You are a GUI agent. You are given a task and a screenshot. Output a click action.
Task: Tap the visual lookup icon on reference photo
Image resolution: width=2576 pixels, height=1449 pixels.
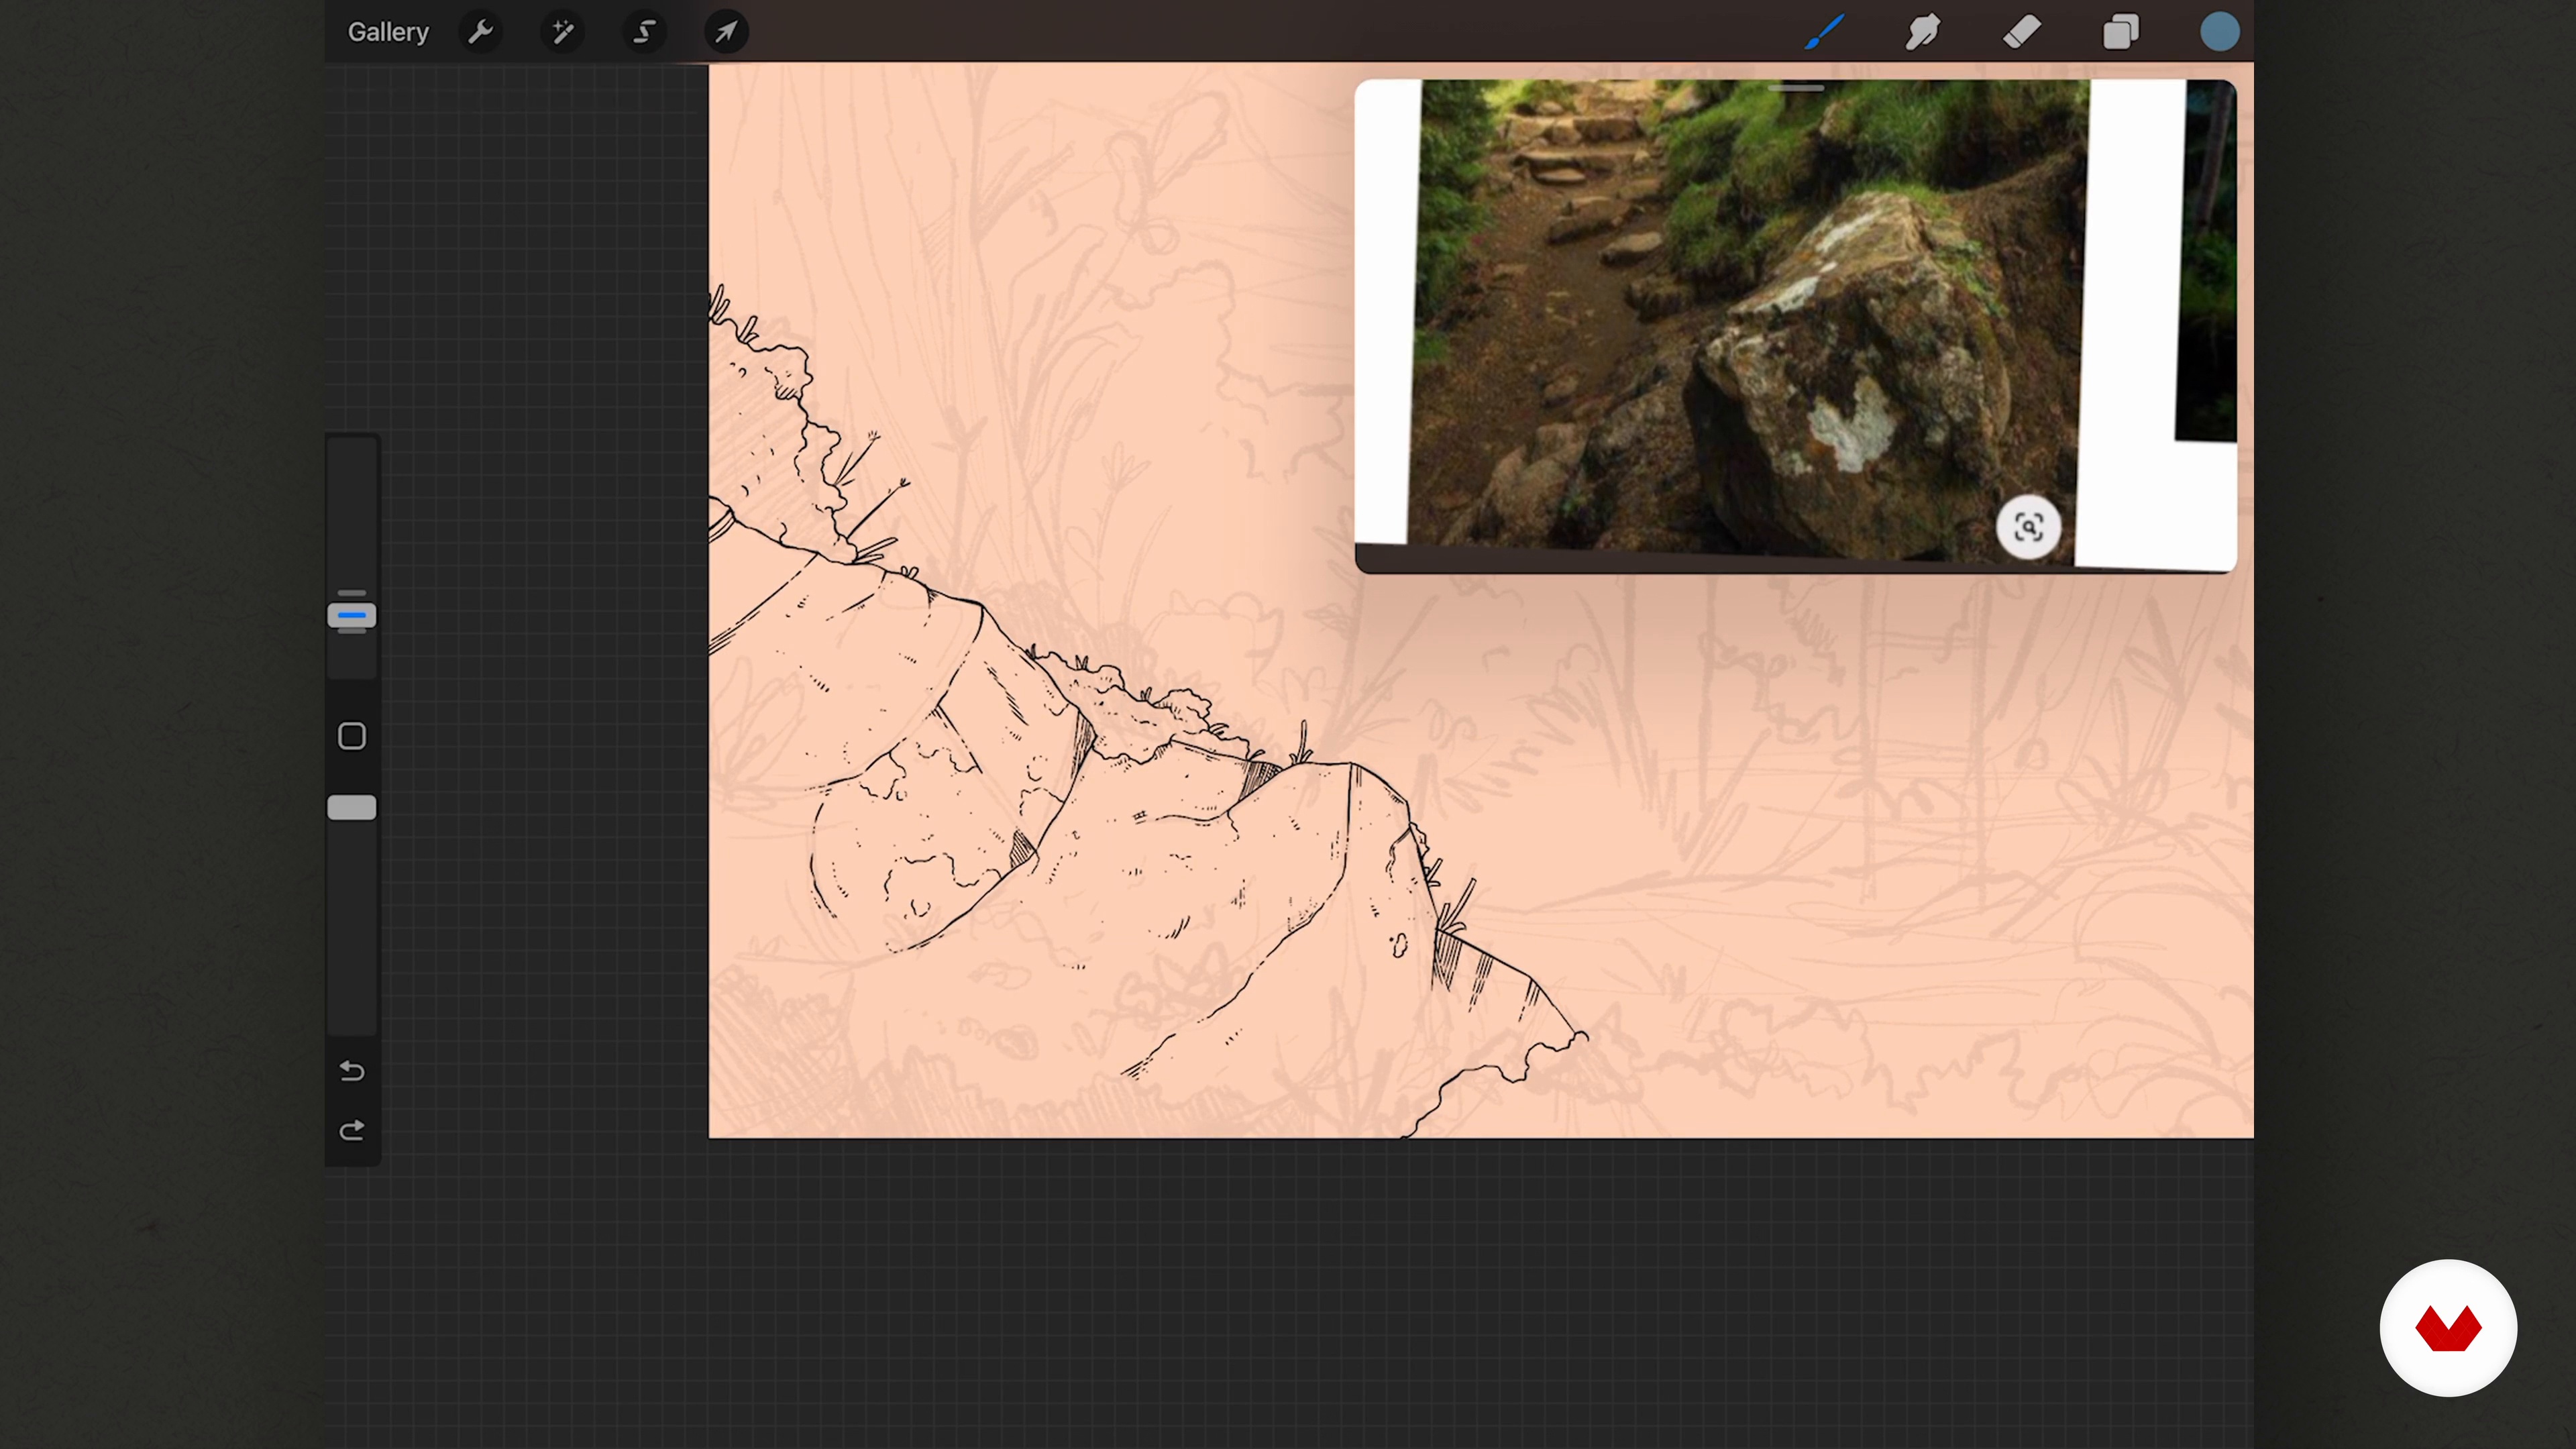tap(2028, 527)
